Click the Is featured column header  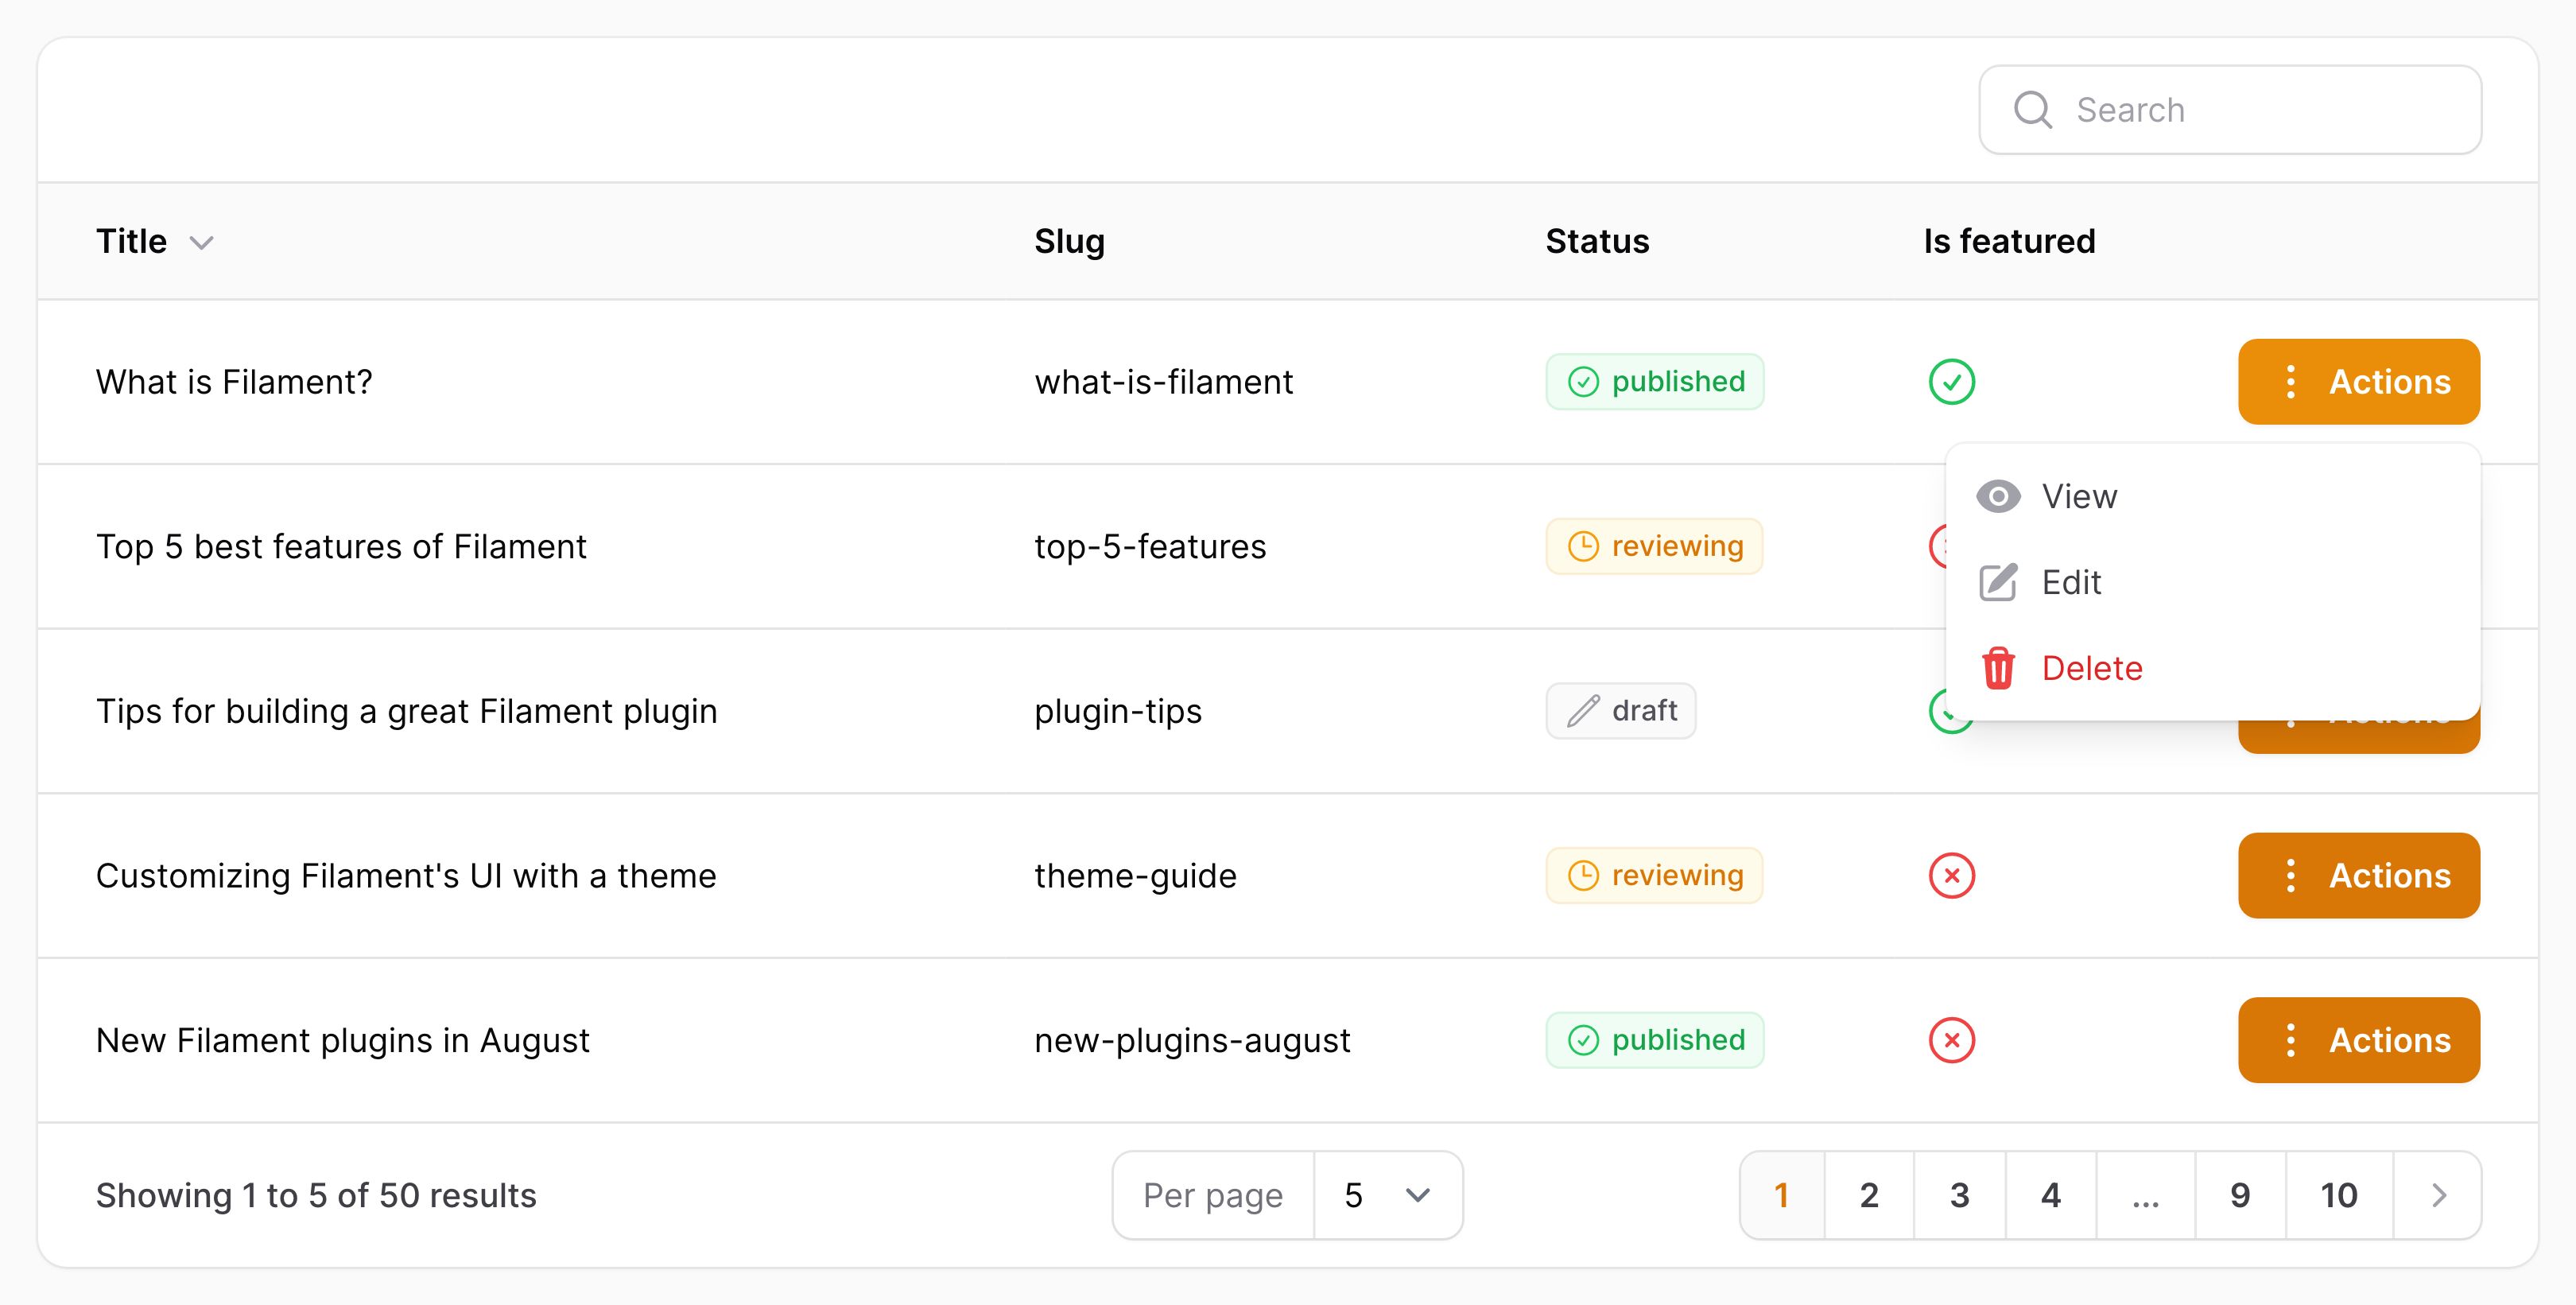click(2009, 241)
